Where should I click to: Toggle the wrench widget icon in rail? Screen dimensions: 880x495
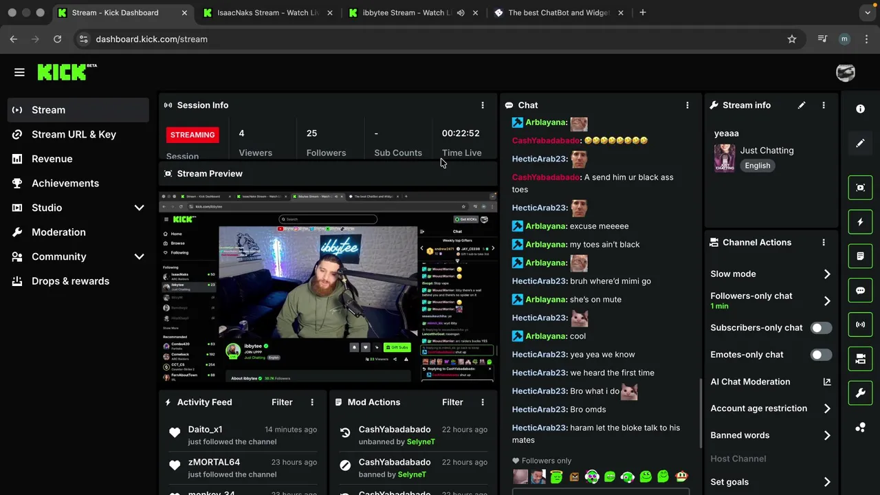[860, 393]
